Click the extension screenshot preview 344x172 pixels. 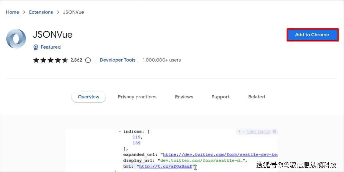pos(171,150)
